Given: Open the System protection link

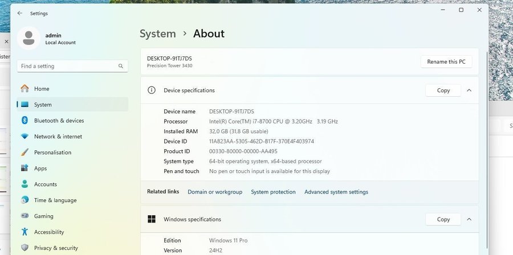Looking at the screenshot, I should (x=273, y=192).
